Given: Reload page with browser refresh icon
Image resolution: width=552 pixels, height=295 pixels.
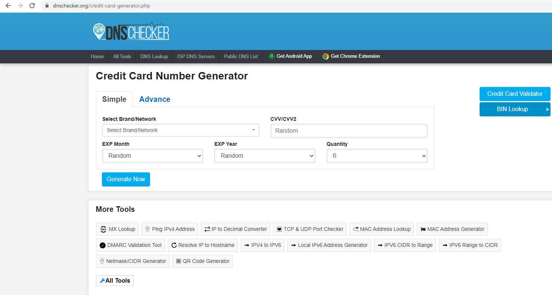Looking at the screenshot, I should 32,6.
